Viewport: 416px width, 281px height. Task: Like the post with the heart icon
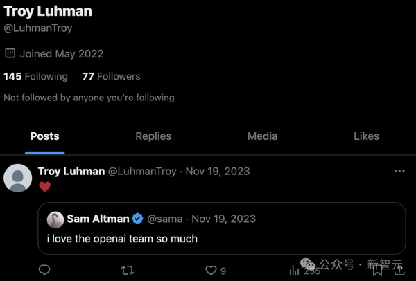[211, 270]
